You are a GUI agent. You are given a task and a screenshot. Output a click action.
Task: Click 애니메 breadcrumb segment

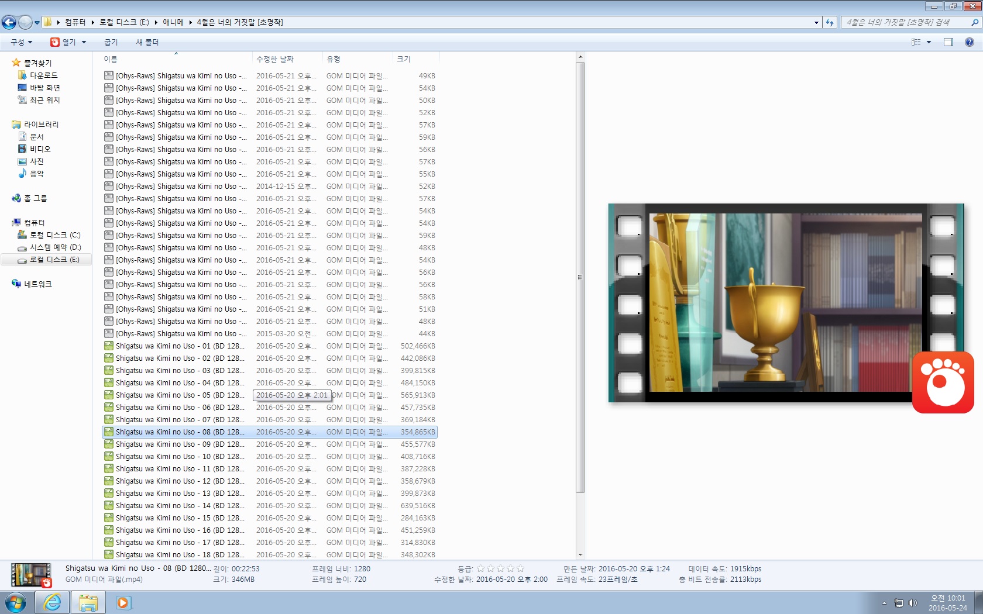point(173,22)
